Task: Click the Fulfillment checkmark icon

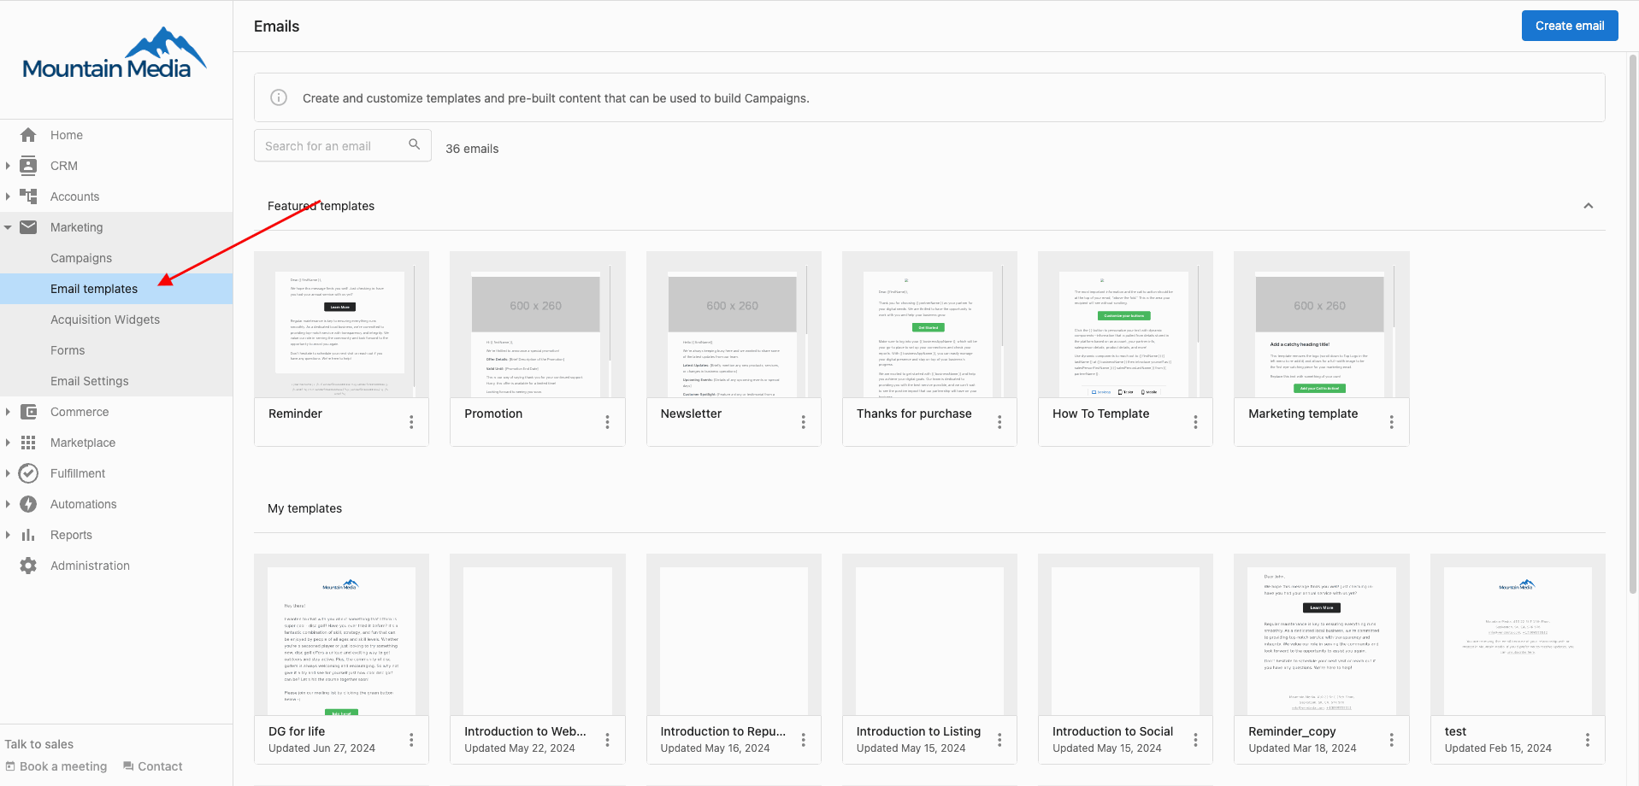Action: pyautogui.click(x=28, y=473)
